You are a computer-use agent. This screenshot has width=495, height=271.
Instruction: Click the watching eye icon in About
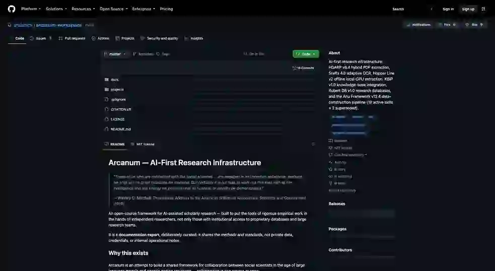[330, 176]
